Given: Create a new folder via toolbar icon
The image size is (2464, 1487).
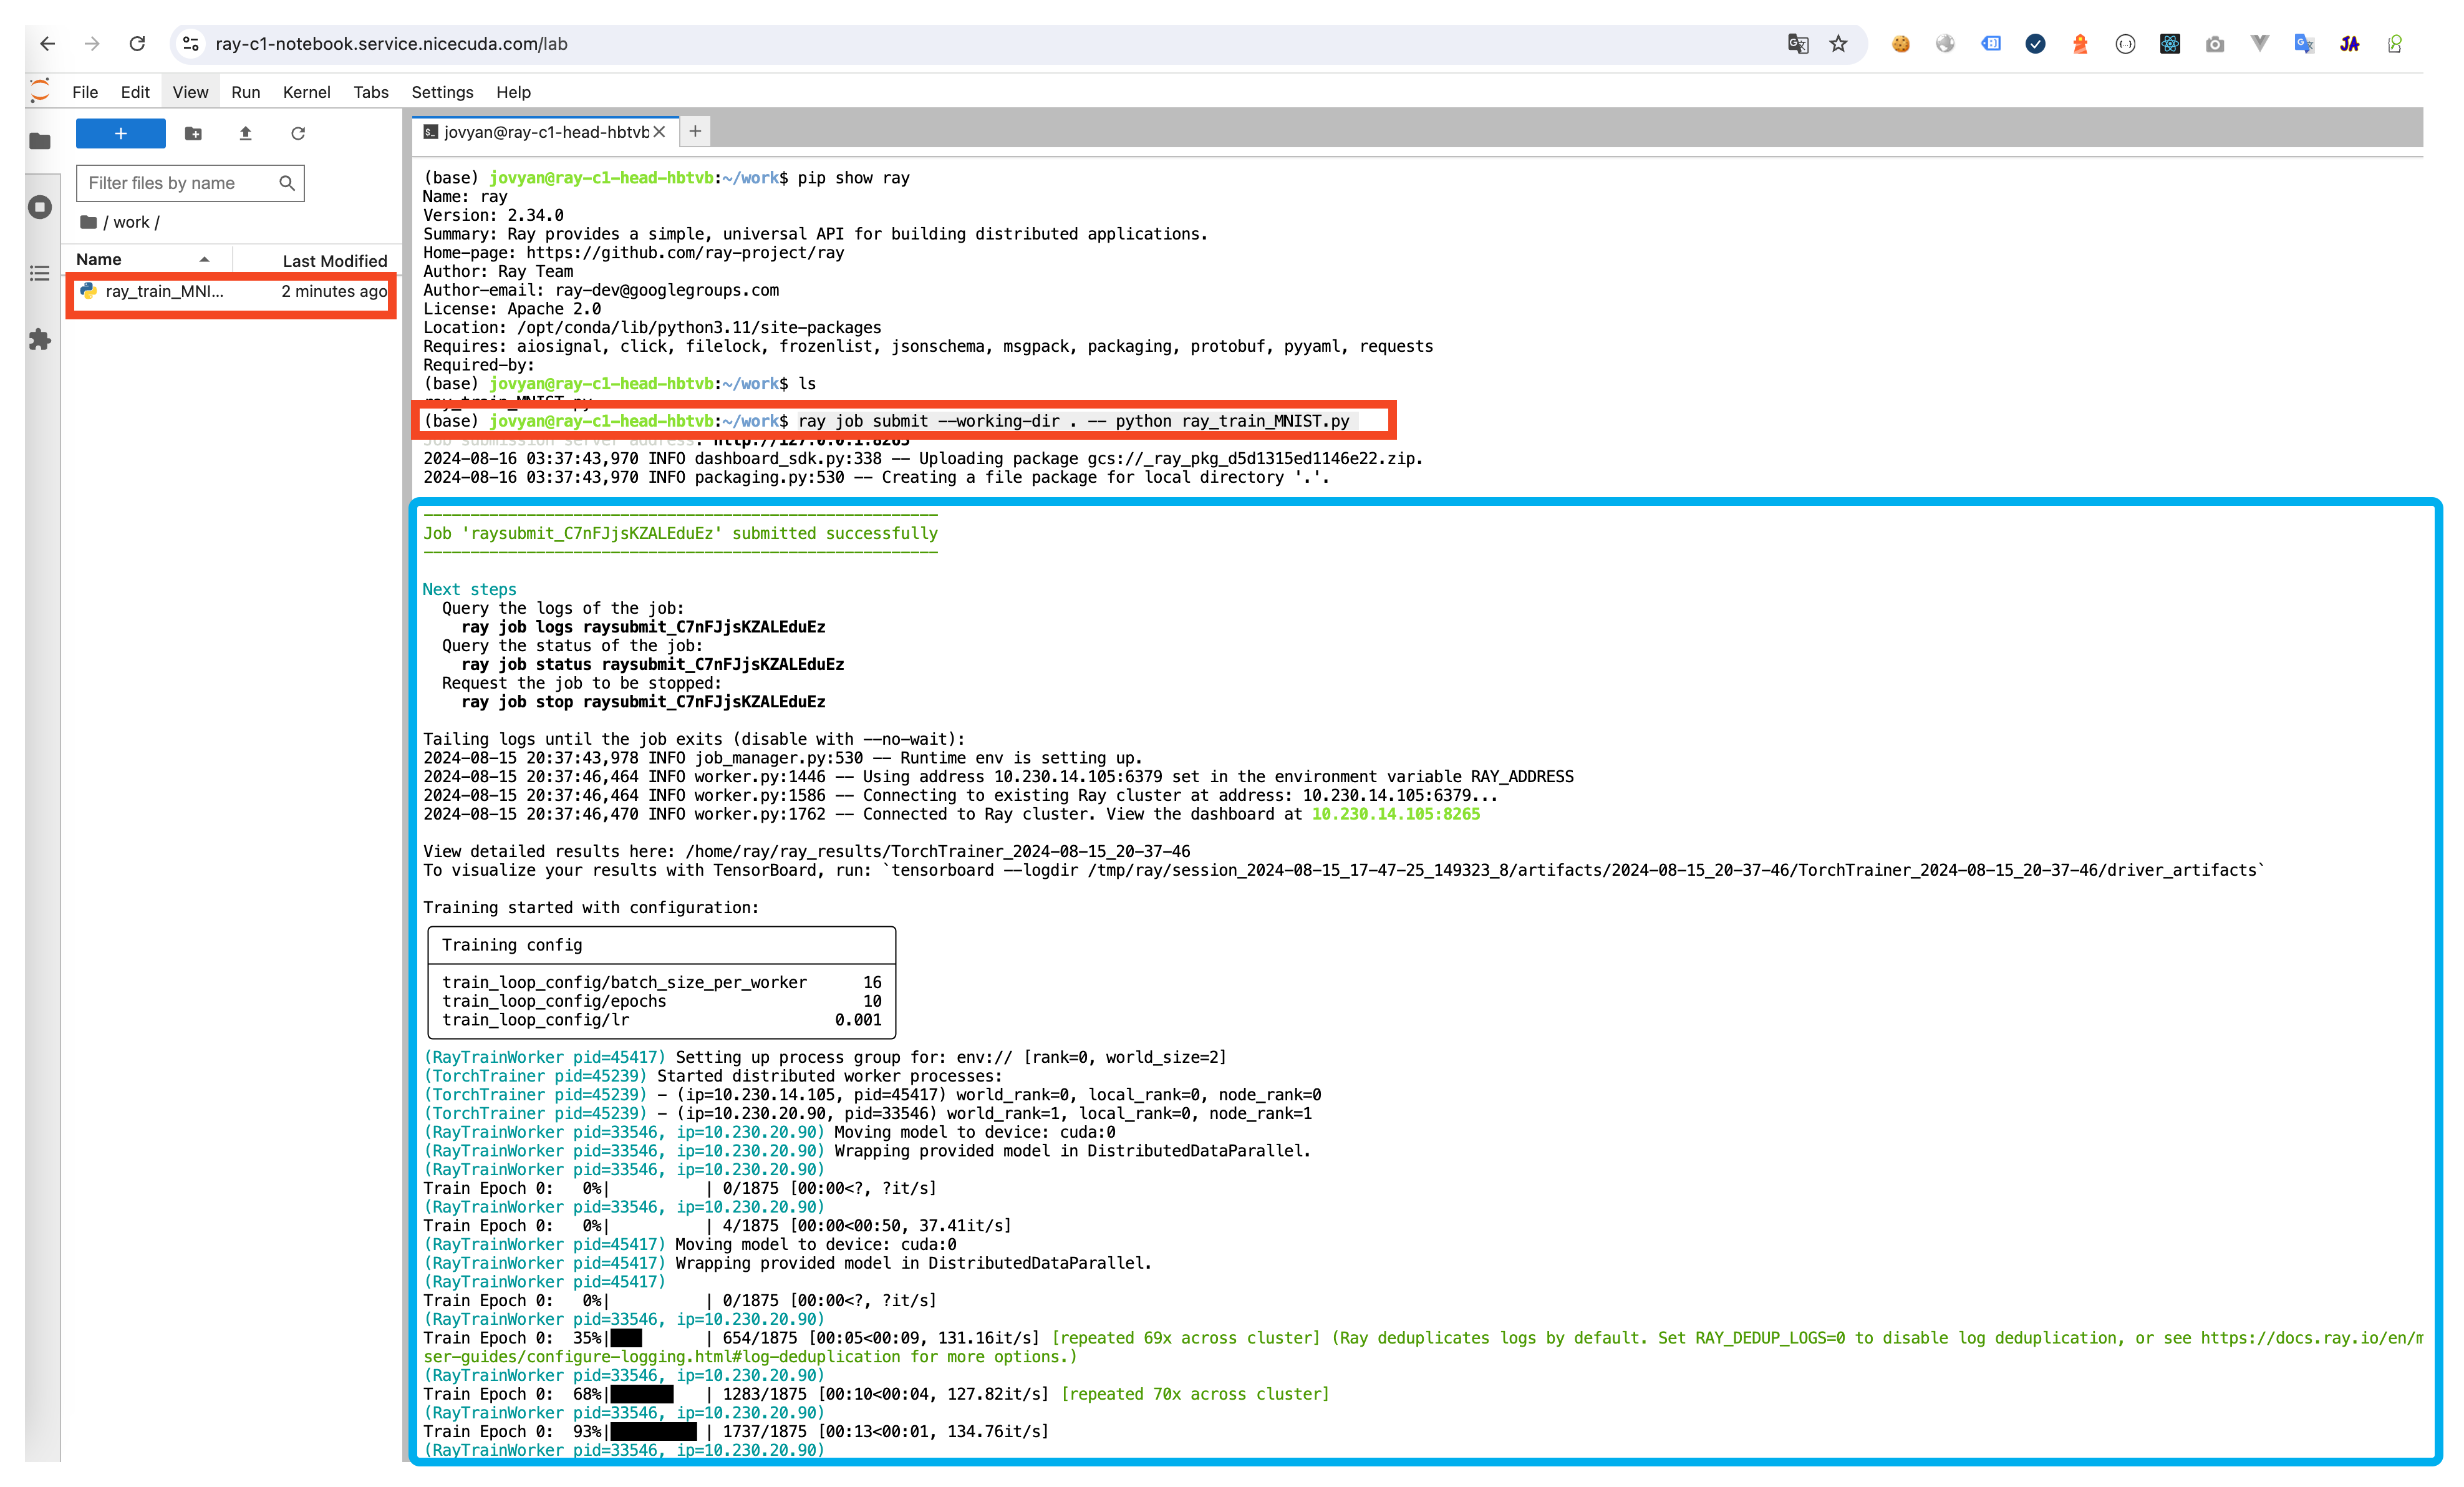Looking at the screenshot, I should point(194,133).
